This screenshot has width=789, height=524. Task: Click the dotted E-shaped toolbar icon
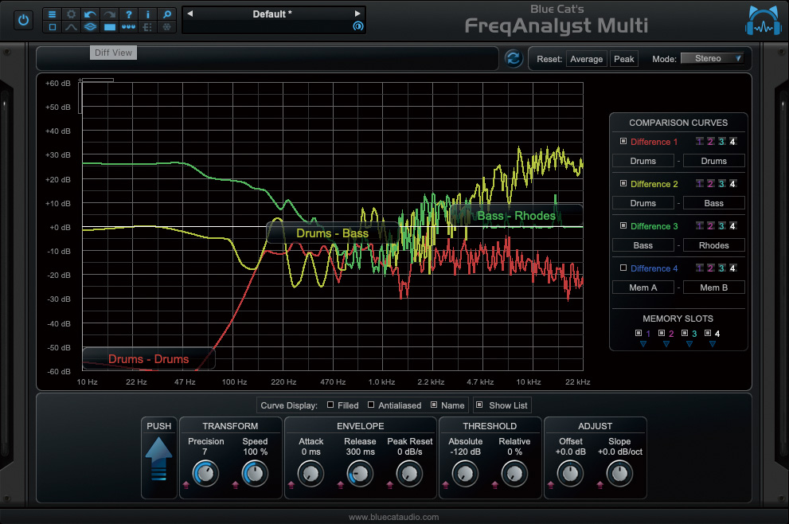pos(147,27)
